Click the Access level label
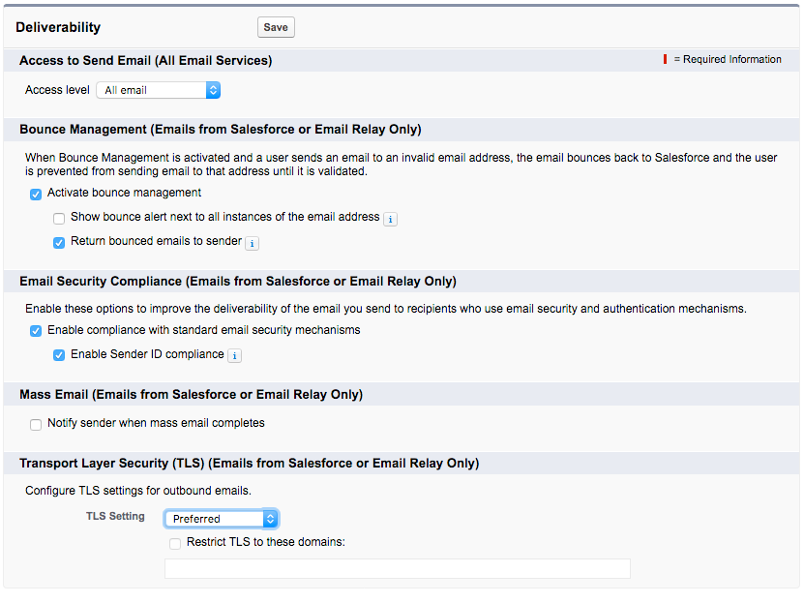 point(57,90)
